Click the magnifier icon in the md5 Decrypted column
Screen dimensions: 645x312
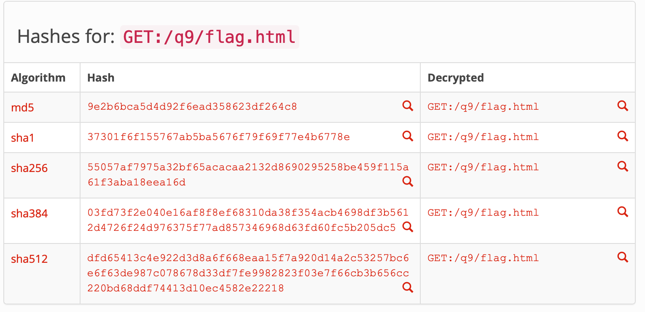click(x=623, y=106)
